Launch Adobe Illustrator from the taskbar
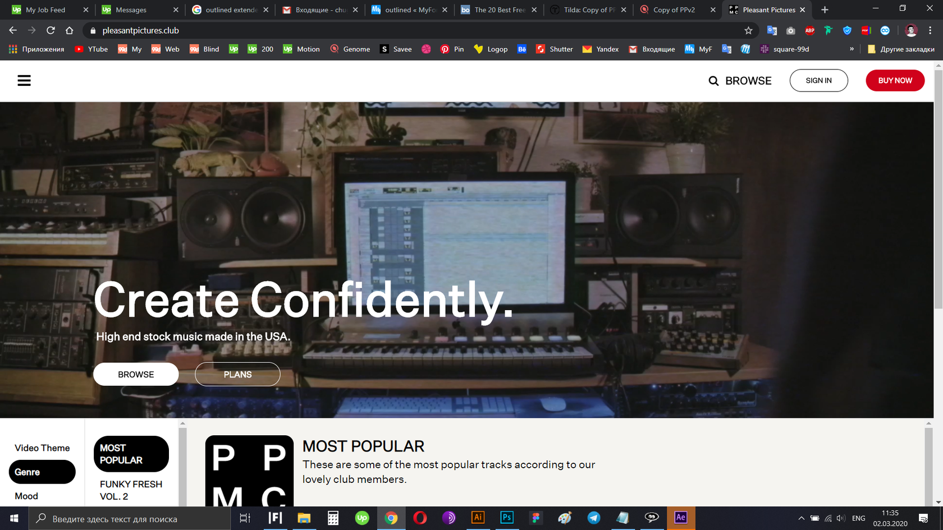The height and width of the screenshot is (530, 943). coord(478,518)
